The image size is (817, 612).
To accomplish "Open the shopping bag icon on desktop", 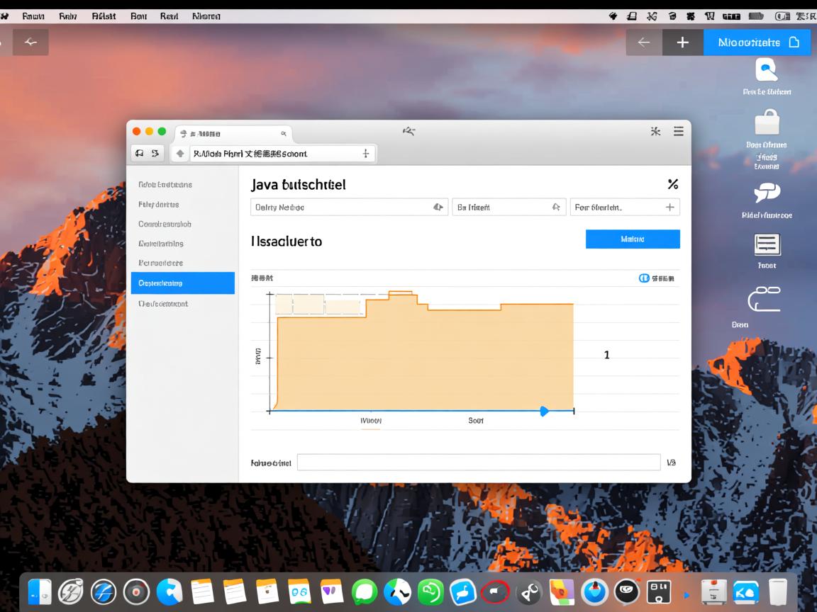I will pyautogui.click(x=767, y=122).
